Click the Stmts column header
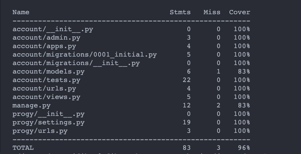This screenshot has width=301, height=154. click(180, 12)
